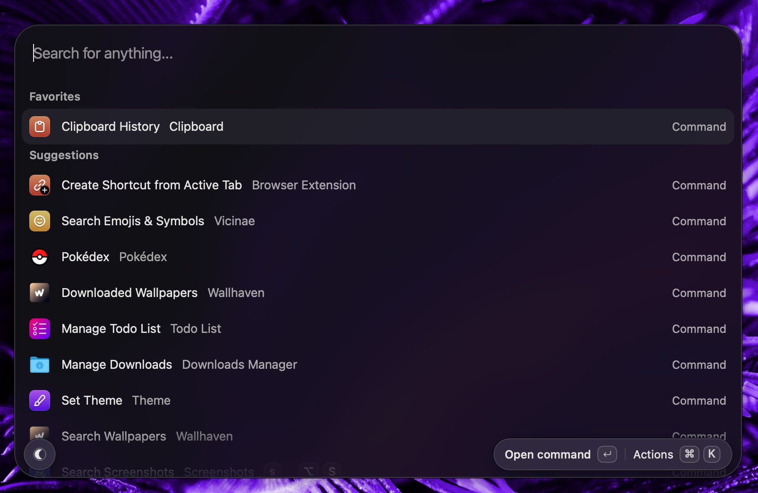
Task: Choose the Set Theme command
Action: [x=378, y=400]
